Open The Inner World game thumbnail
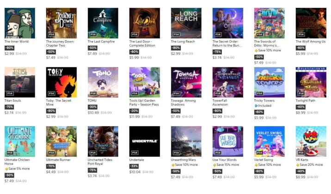 click(x=20, y=23)
